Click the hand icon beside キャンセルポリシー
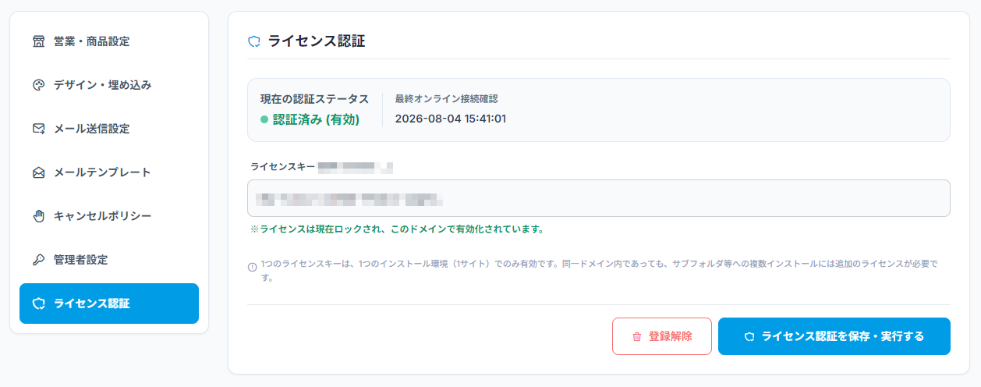Image resolution: width=981 pixels, height=387 pixels. click(39, 216)
